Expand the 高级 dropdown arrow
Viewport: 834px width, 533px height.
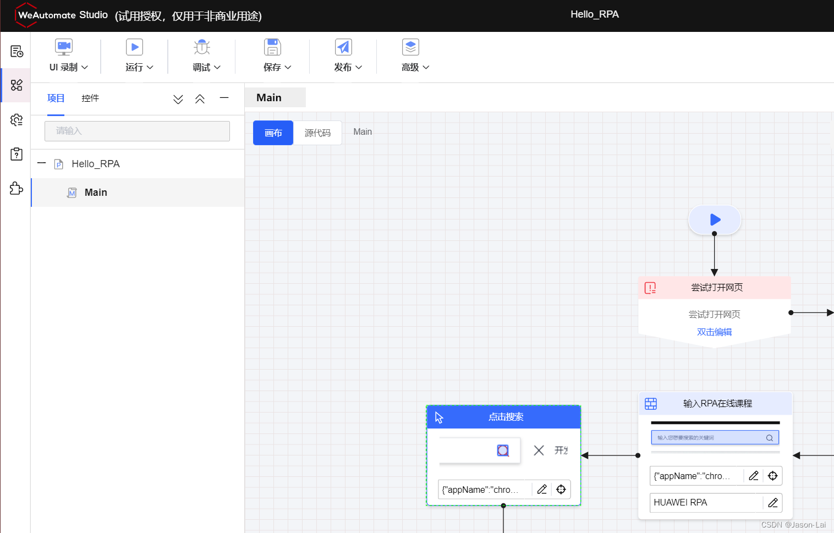426,67
